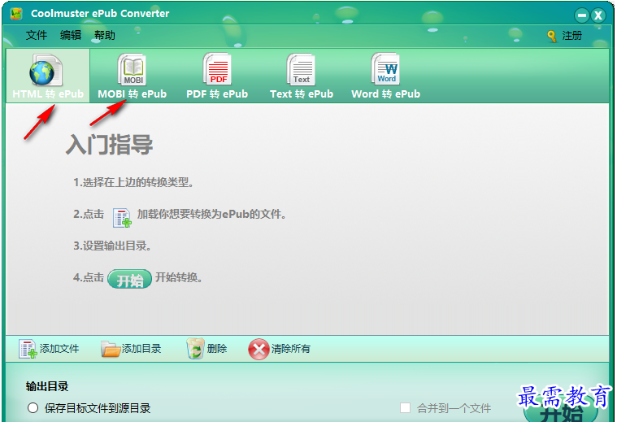The width and height of the screenshot is (617, 422).
Task: Open the 帮助 menu
Action: tap(105, 36)
